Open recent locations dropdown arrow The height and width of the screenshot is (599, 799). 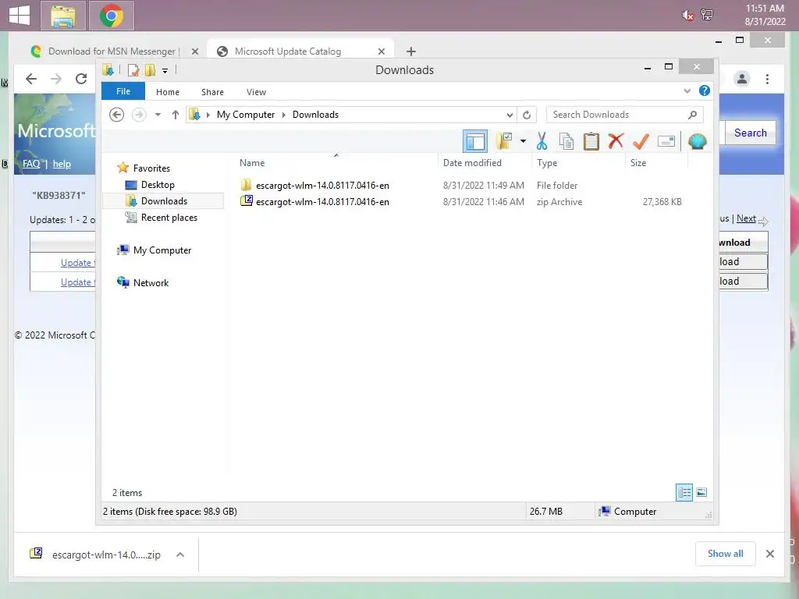coord(158,115)
